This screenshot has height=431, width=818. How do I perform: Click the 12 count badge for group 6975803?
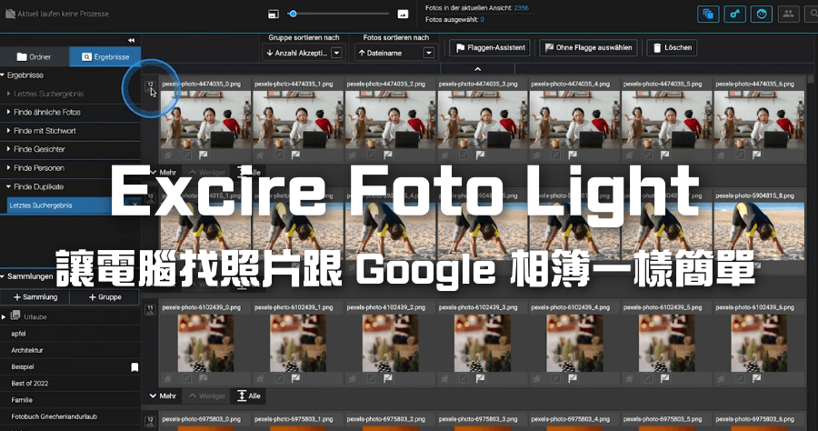tap(150, 421)
